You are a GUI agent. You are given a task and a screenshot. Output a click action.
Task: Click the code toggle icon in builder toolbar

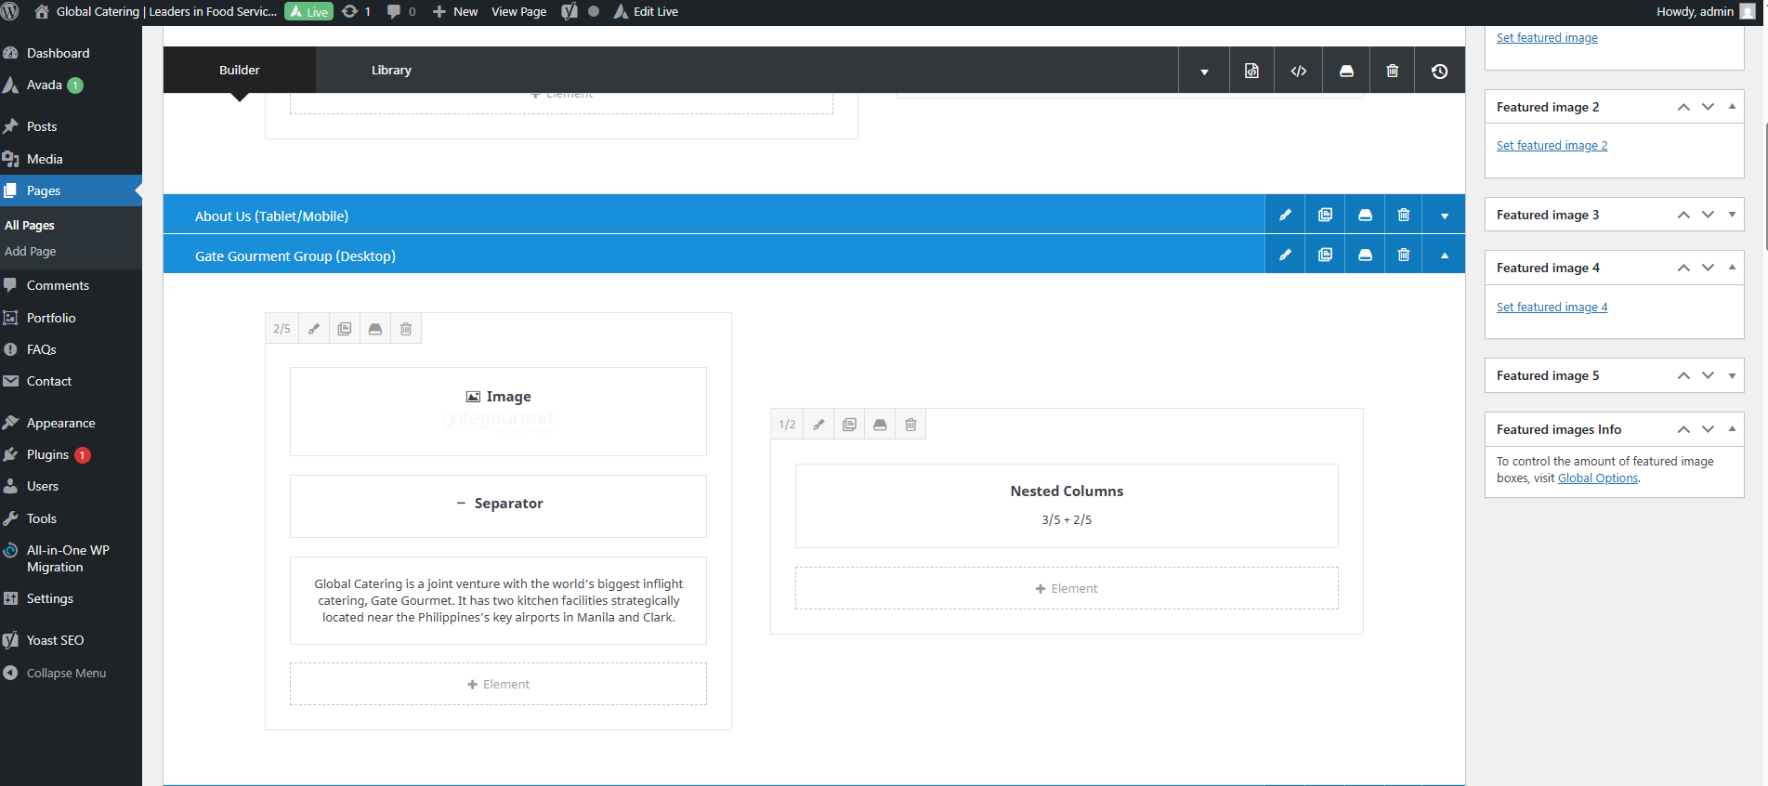coord(1299,71)
